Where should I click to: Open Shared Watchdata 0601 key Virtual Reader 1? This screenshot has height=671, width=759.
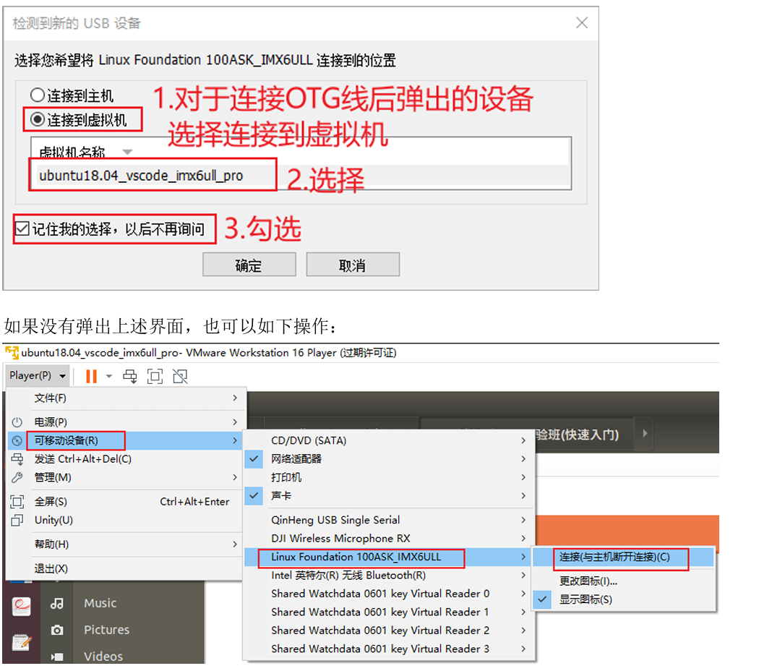tap(389, 612)
